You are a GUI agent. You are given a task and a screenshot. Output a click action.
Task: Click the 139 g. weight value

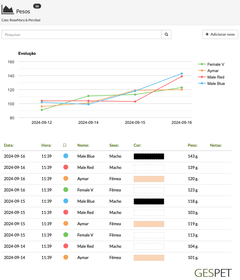[193, 167]
